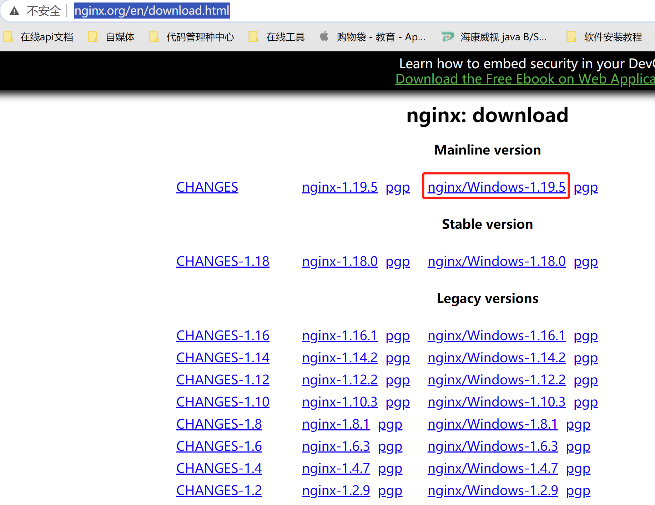
Task: Open pgp for nginx/Windows-1.8.1
Action: pos(578,425)
